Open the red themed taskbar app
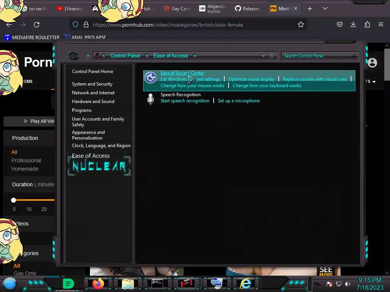This screenshot has height=292, width=390. point(186,283)
